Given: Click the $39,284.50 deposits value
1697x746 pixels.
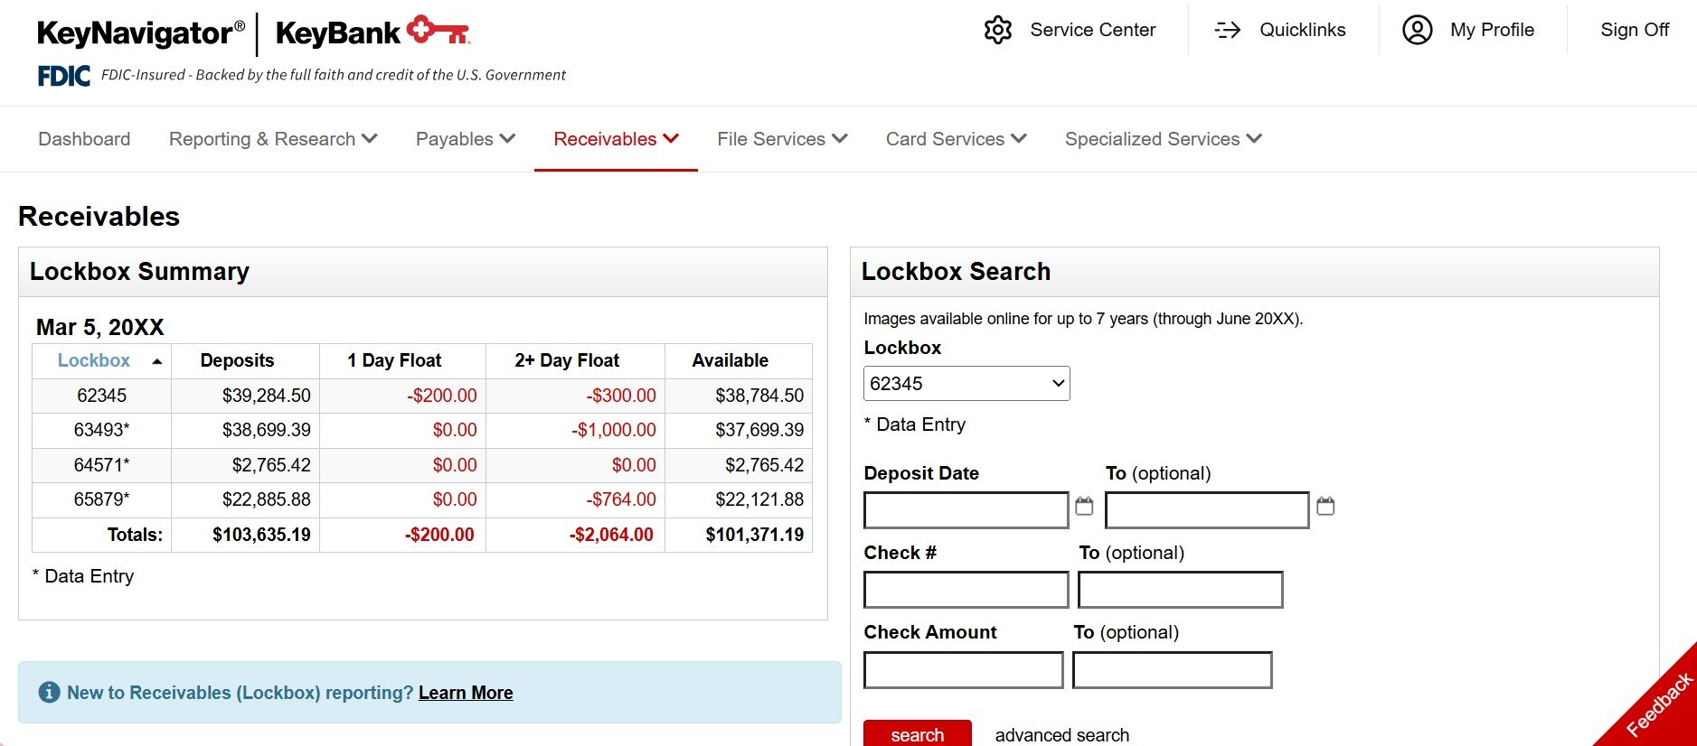Looking at the screenshot, I should (x=266, y=396).
